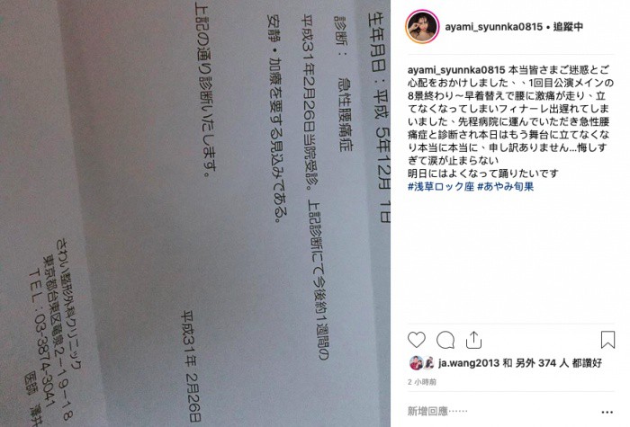Screen dimensions: 630x427
Task: Open ayami_syunnka0815 username in header
Action: pos(493,27)
